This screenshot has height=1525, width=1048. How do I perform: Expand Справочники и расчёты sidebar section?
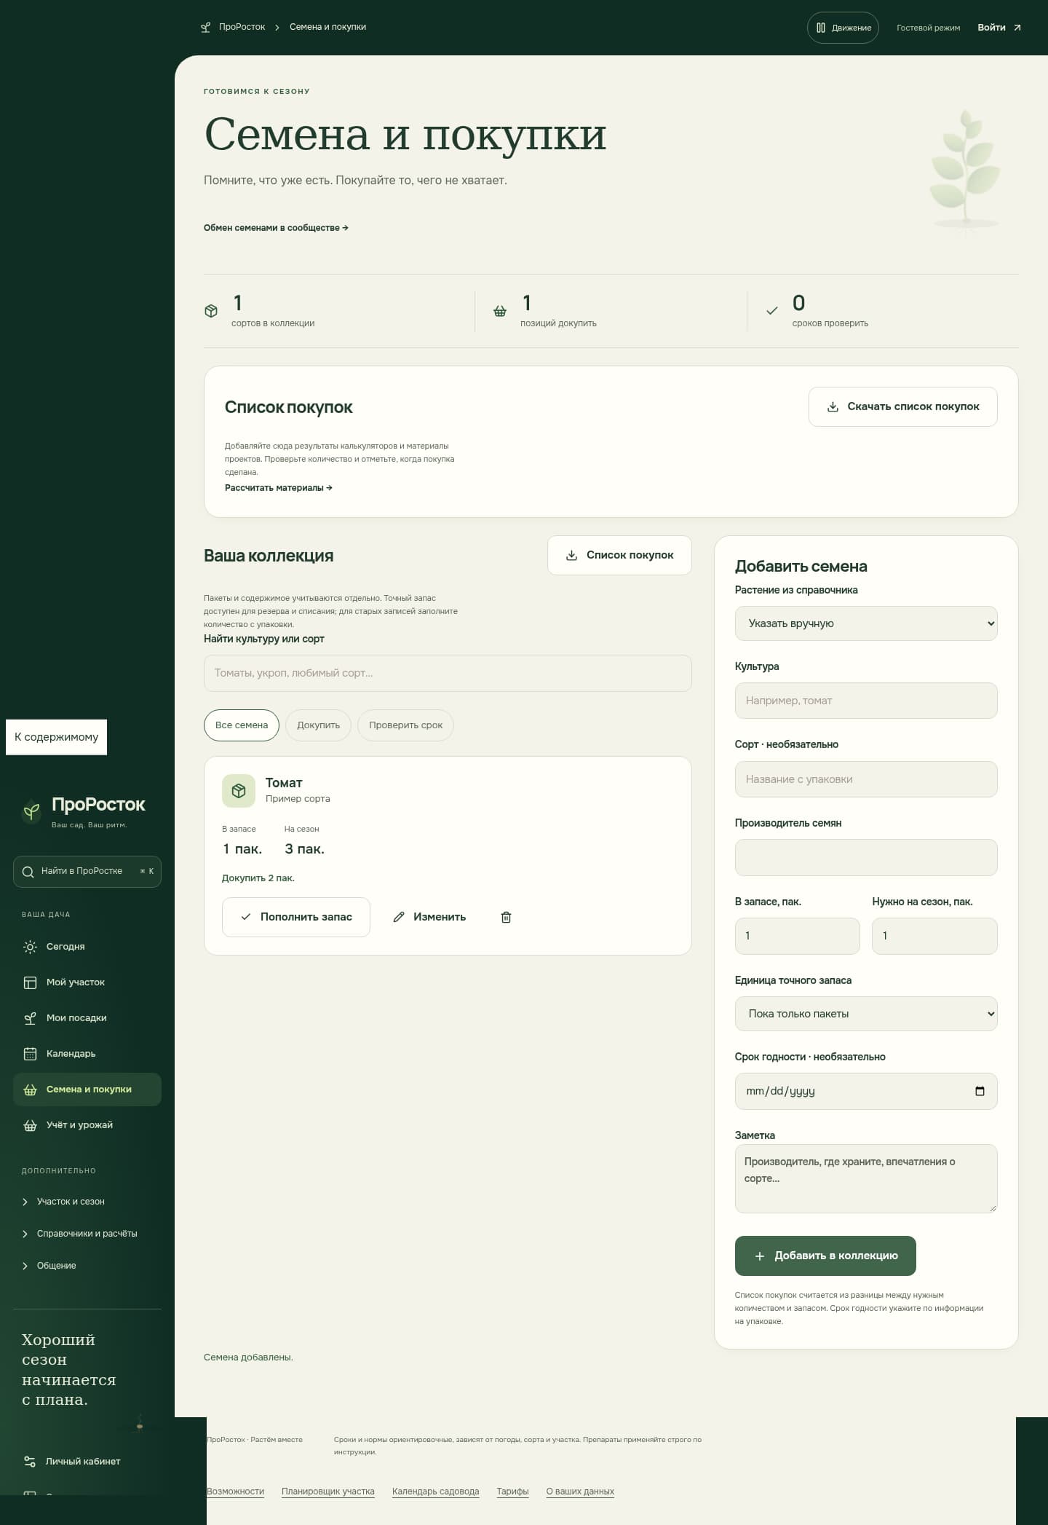[x=87, y=1234]
